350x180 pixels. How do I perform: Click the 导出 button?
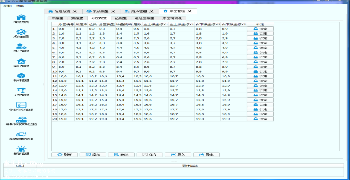pyautogui.click(x=206, y=155)
